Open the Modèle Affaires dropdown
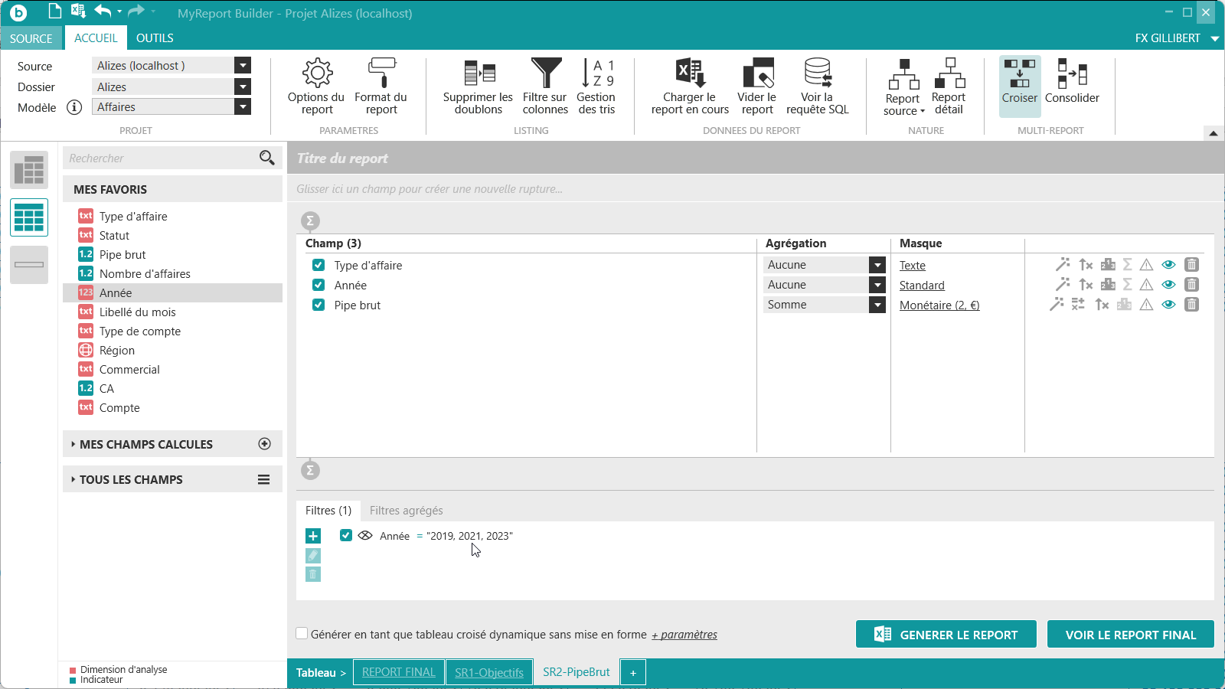 click(x=243, y=107)
